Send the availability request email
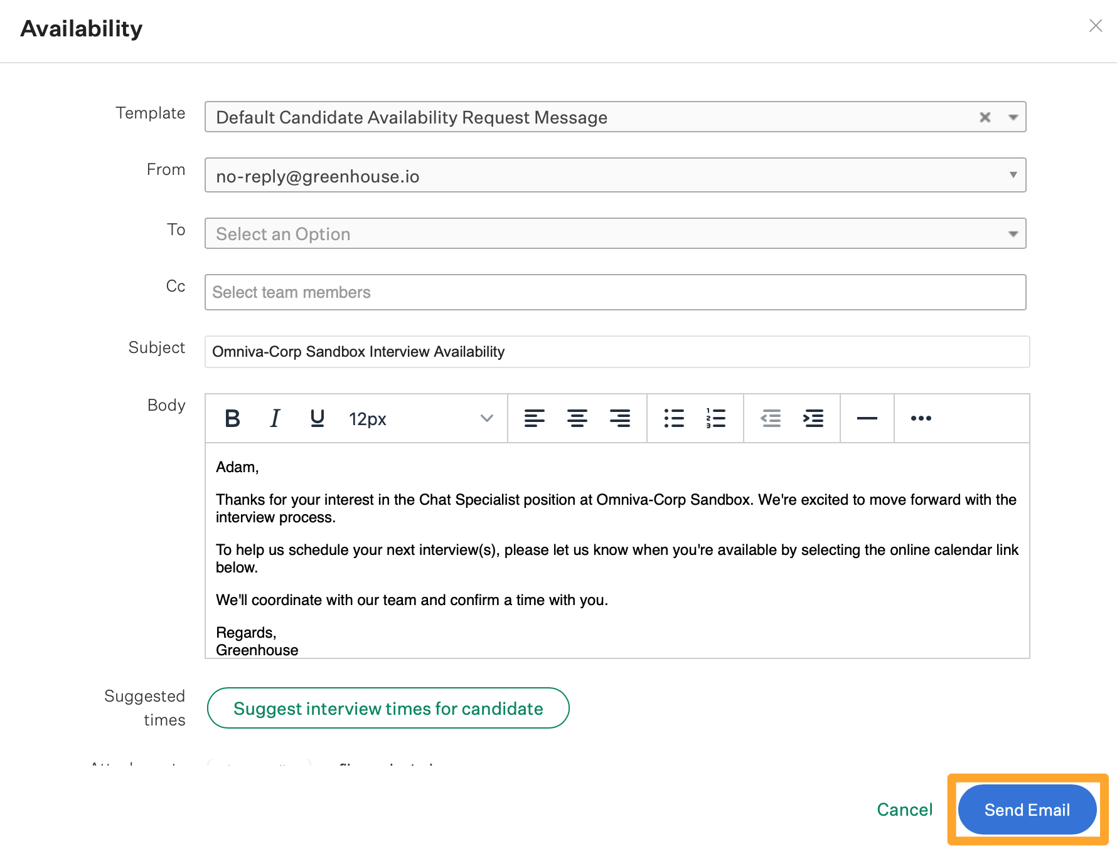 click(1027, 809)
